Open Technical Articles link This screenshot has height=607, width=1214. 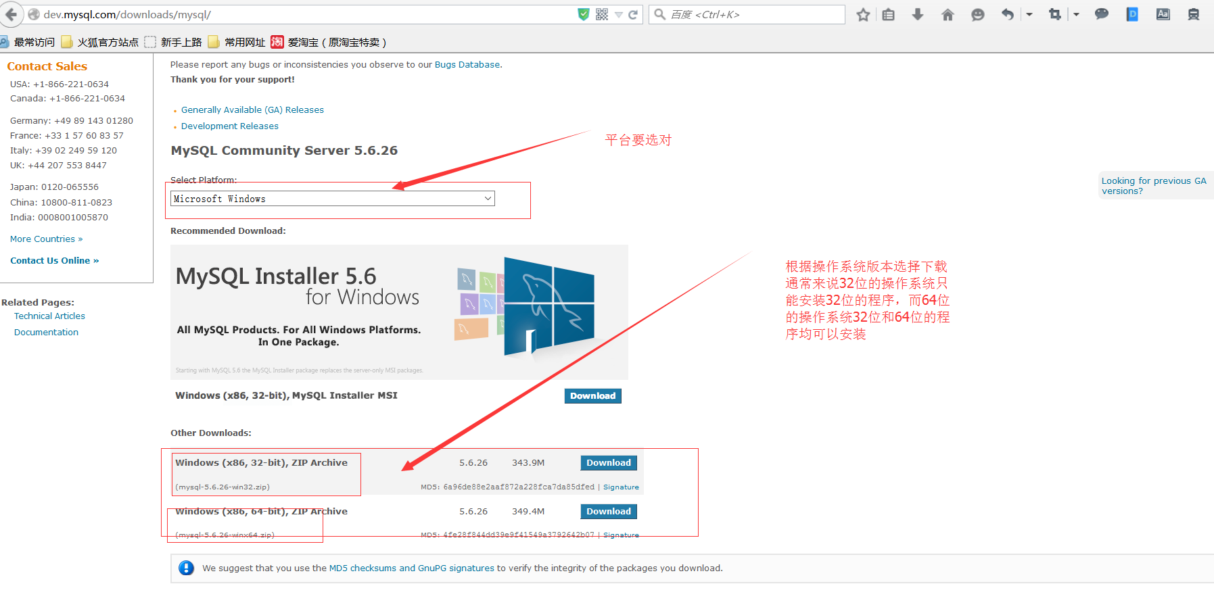[x=49, y=316]
